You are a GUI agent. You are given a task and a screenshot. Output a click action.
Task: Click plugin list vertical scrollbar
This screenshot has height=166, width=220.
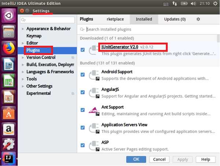218,38
